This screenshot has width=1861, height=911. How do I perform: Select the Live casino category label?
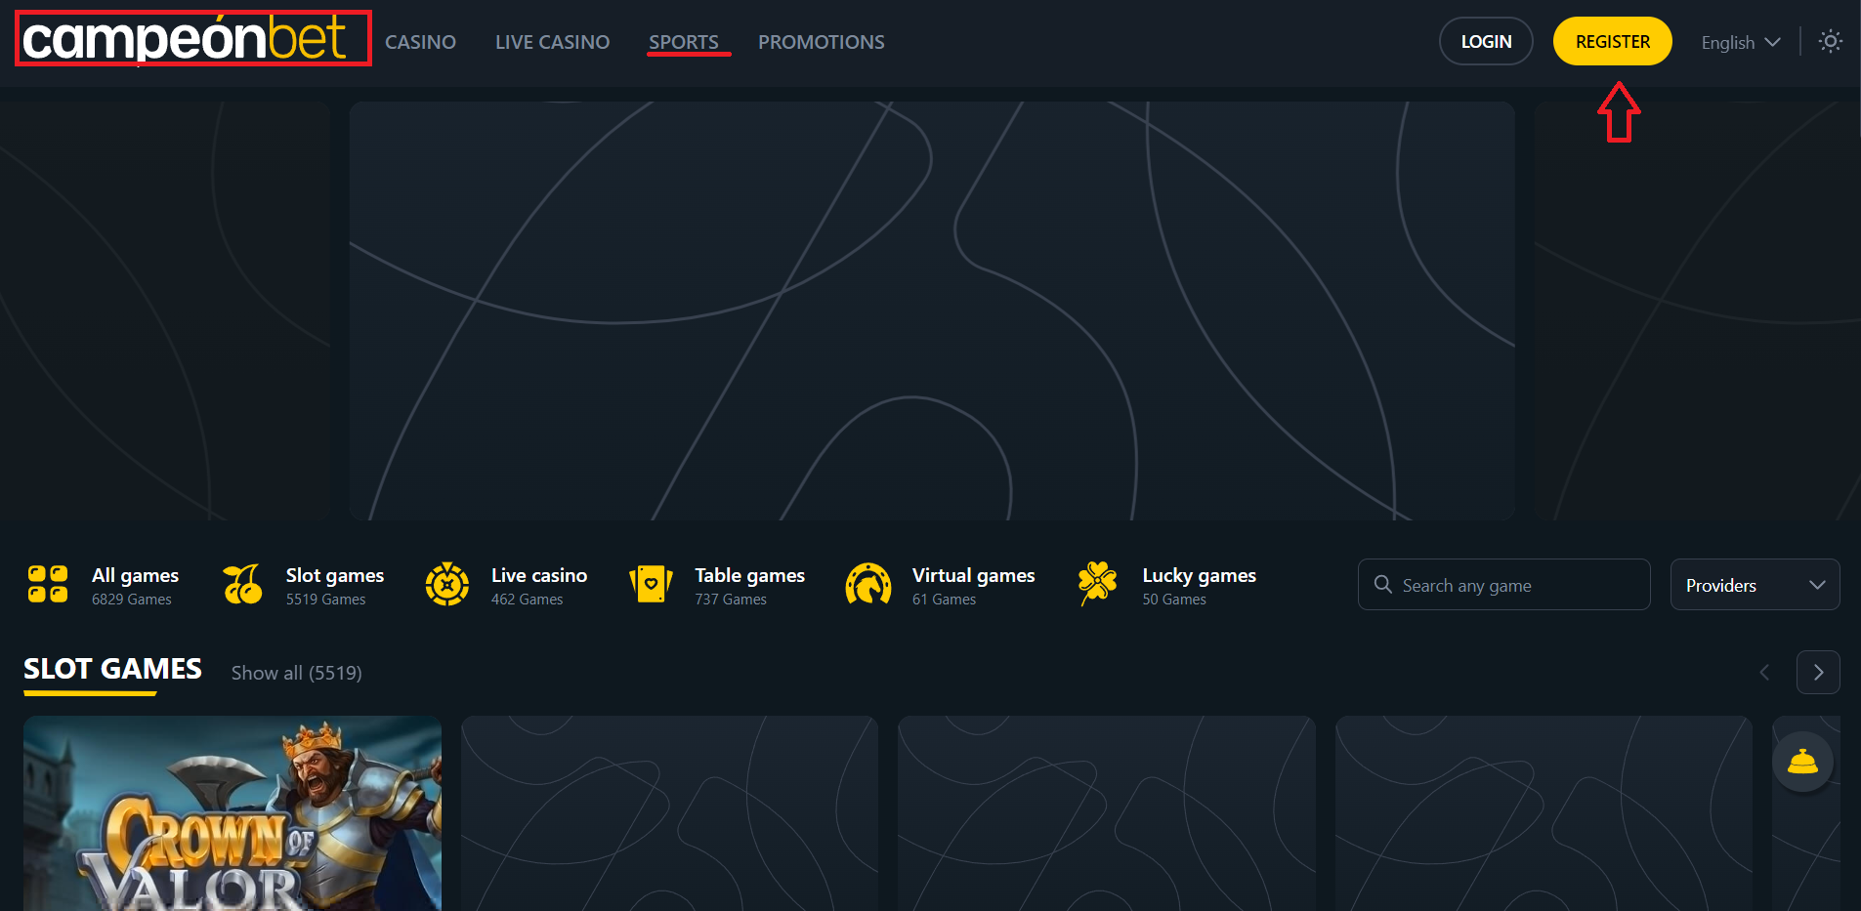tap(539, 575)
